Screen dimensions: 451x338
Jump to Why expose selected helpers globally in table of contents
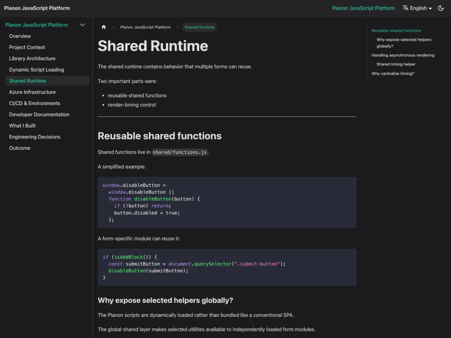404,43
